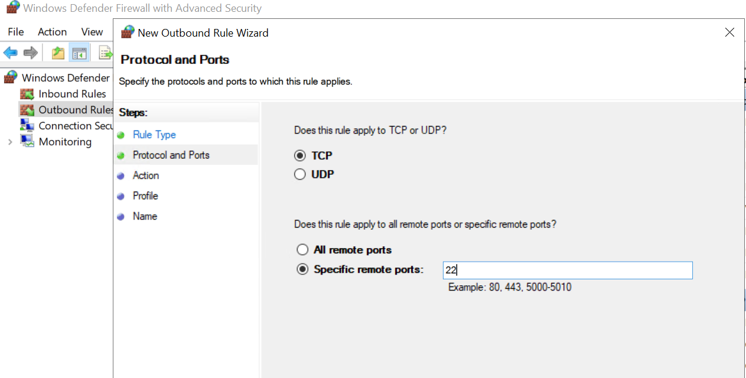Screen dimensions: 746x378
Task: Expand the Monitoring tree node
Action: [10, 142]
